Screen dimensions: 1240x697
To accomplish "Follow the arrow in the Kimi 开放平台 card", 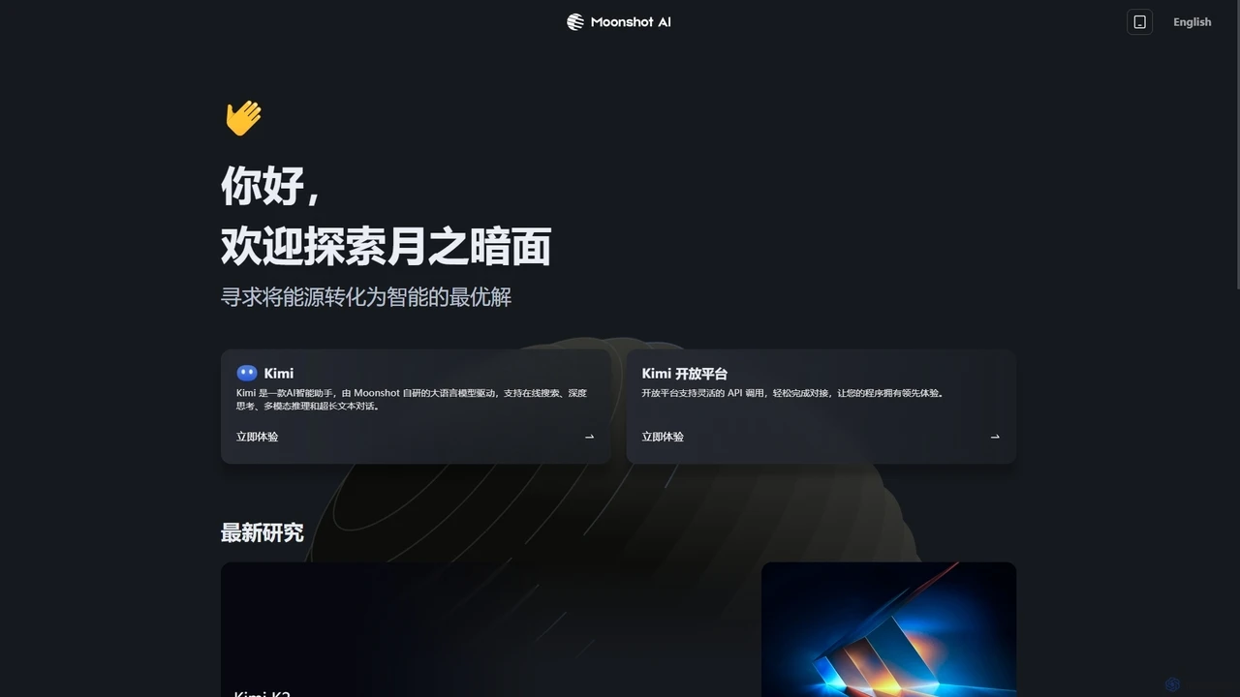I will click(995, 437).
